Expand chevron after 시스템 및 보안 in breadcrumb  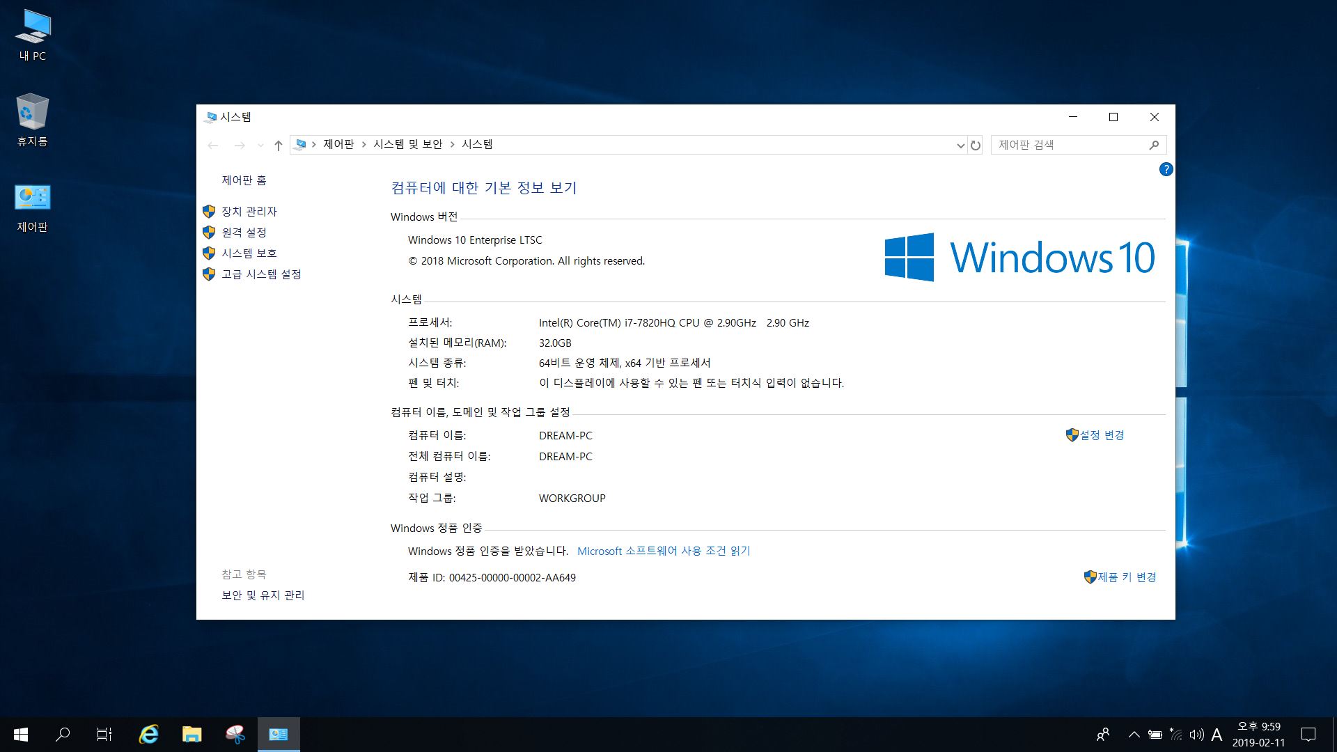point(452,144)
